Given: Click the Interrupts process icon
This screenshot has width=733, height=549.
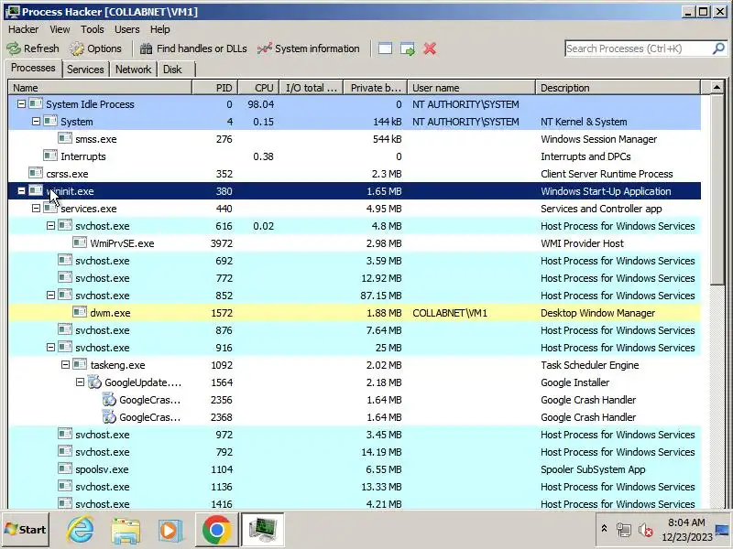Looking at the screenshot, I should click(x=50, y=156).
